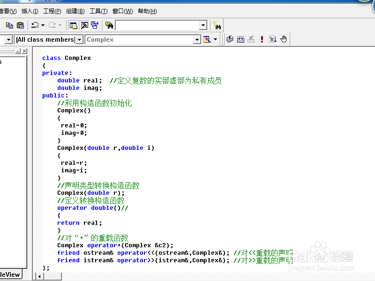
Task: Click the Go debug icon
Action: tap(273, 39)
